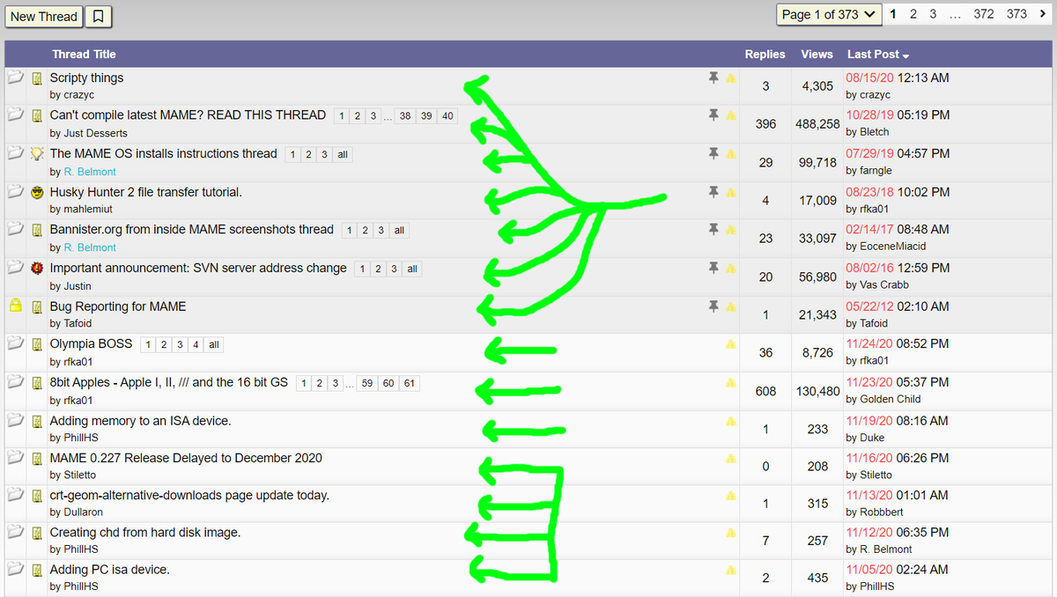1057x597 pixels.
Task: Click 'all' pages for SVN server announcement thread
Action: 412,269
